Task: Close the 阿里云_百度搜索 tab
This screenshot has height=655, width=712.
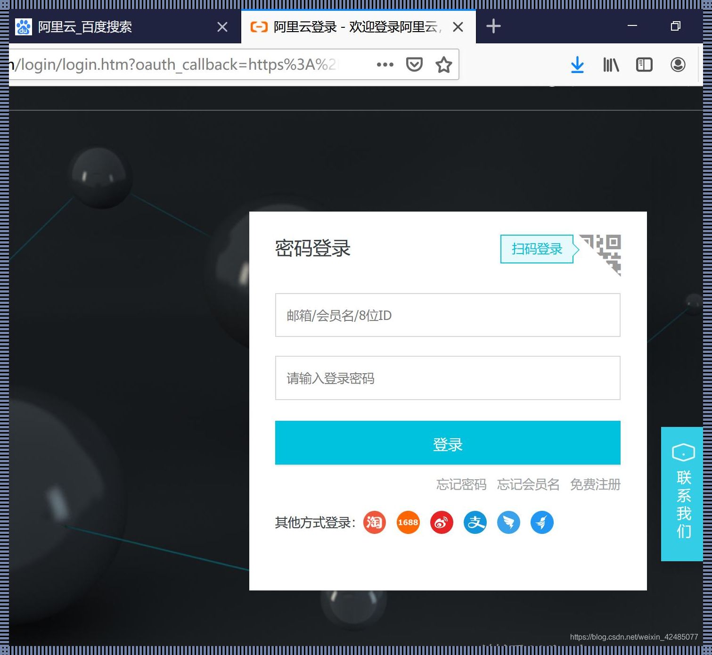Action: point(222,27)
